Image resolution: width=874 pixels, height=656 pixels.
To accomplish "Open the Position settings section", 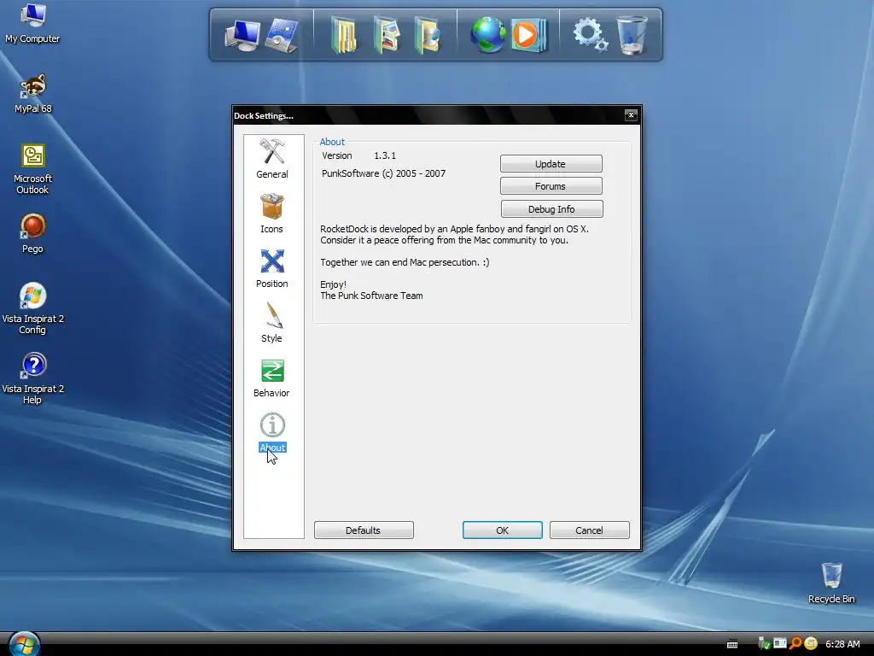I will (x=272, y=268).
